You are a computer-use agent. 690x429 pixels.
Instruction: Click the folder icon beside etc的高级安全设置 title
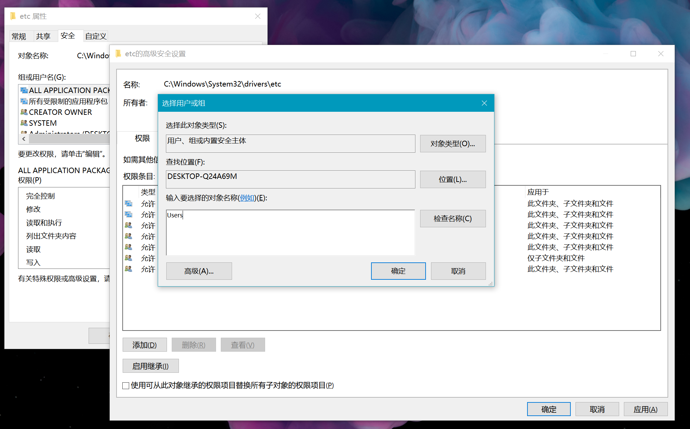pos(118,53)
